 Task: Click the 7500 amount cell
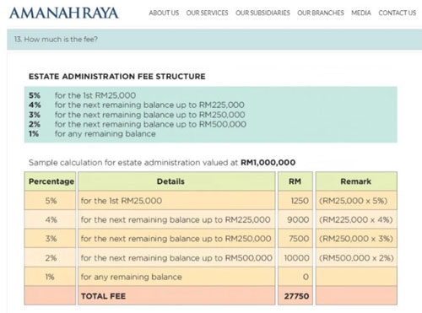click(x=295, y=239)
